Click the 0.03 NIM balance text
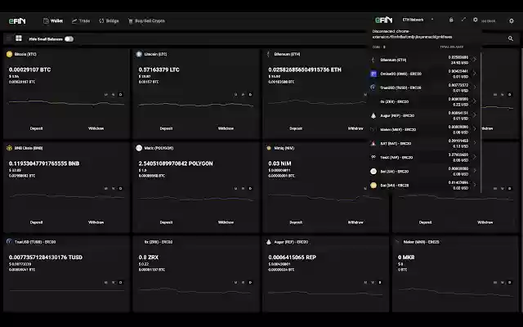Viewport: 523px width, 327px height. [x=279, y=163]
